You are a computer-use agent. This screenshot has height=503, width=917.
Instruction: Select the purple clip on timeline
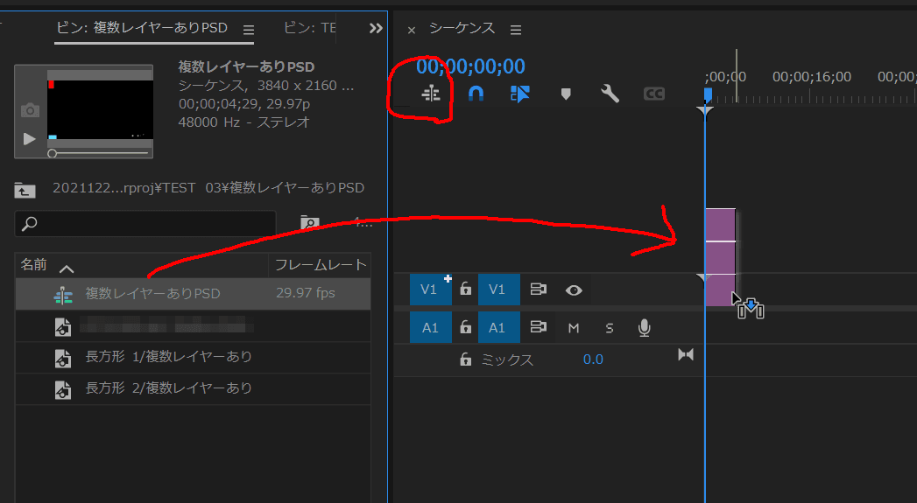tap(720, 256)
